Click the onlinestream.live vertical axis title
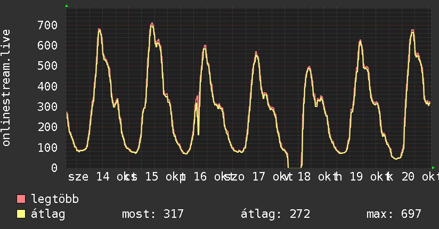This screenshot has width=439, height=229. [x=6, y=88]
